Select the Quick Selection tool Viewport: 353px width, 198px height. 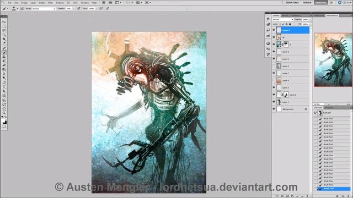[4, 35]
